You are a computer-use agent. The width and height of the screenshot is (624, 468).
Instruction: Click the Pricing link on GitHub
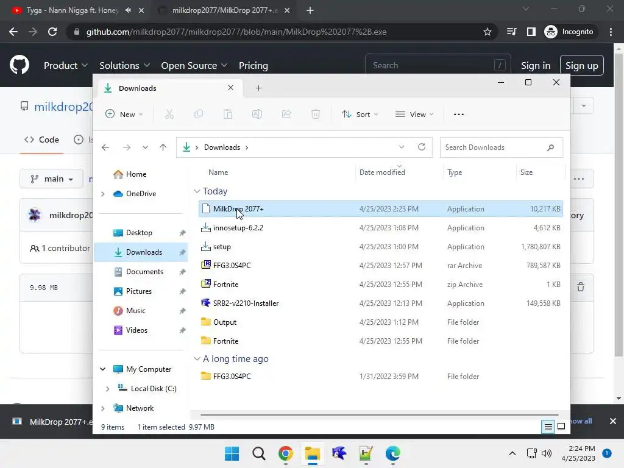point(253,65)
